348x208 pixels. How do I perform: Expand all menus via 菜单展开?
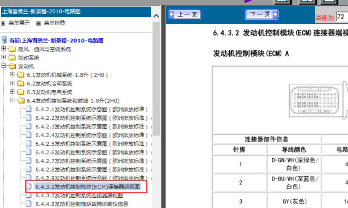(19, 23)
